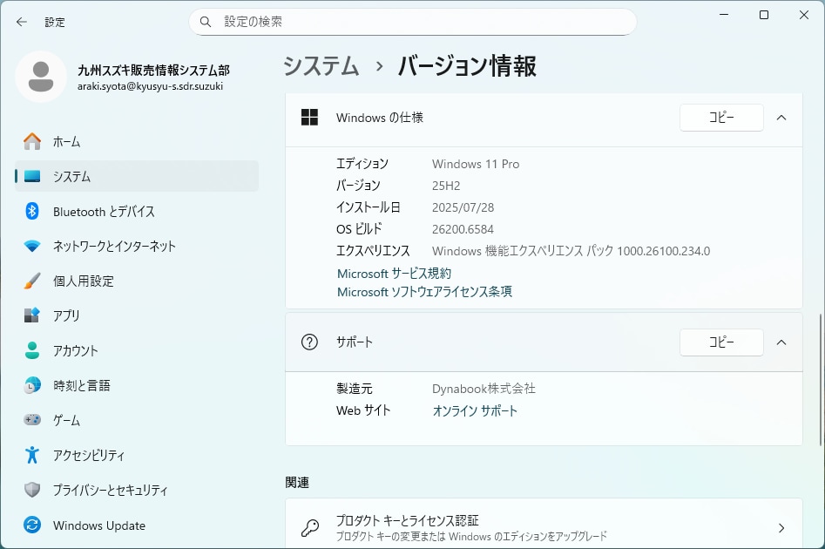825x549 pixels.
Task: Collapse the Windows の仕様 section
Action: 781,118
